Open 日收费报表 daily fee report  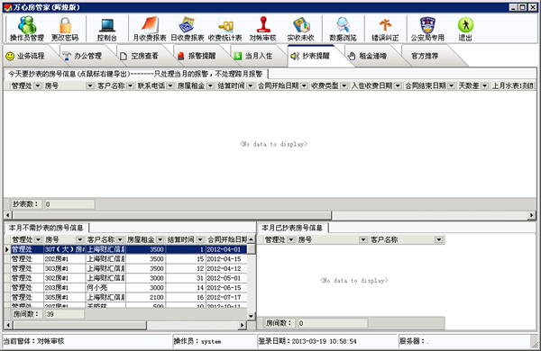(188, 29)
